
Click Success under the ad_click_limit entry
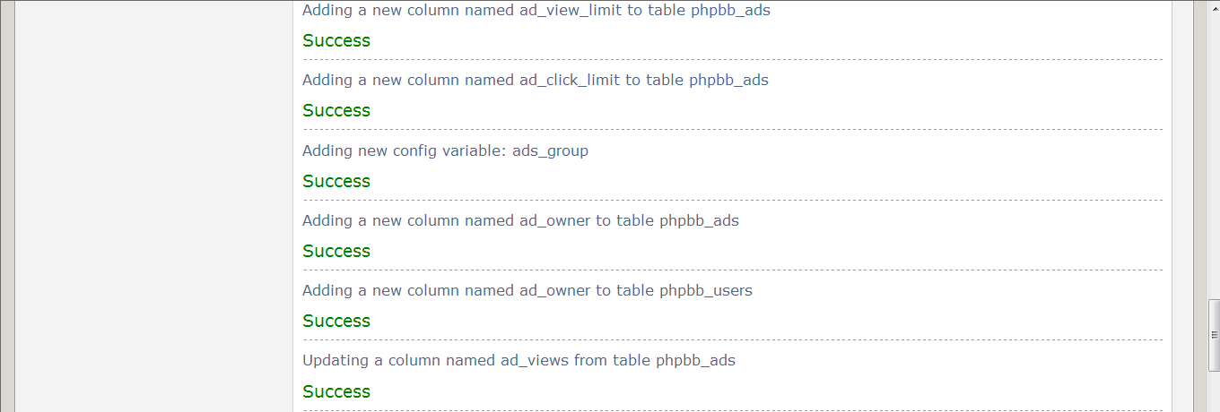click(x=336, y=110)
